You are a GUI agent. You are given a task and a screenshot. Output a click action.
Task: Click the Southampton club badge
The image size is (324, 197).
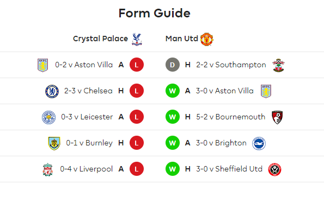(x=278, y=65)
